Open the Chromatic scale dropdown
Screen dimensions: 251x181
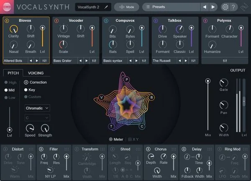(x=37, y=108)
